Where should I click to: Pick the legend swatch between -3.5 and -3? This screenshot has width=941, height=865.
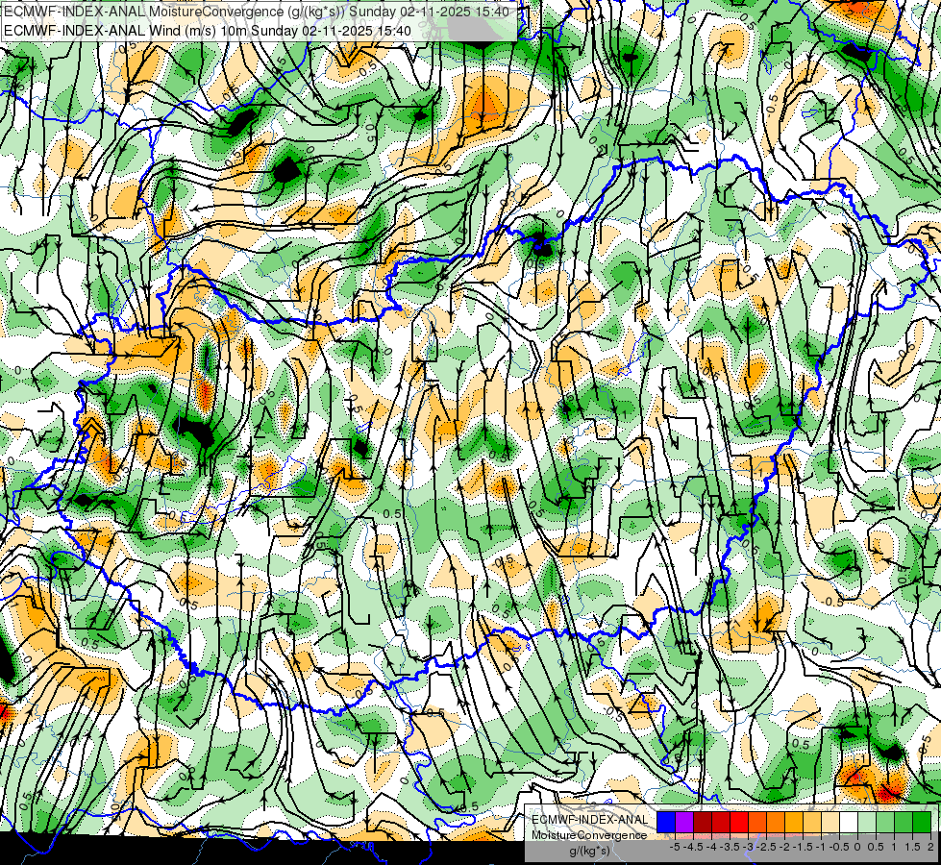click(x=739, y=823)
